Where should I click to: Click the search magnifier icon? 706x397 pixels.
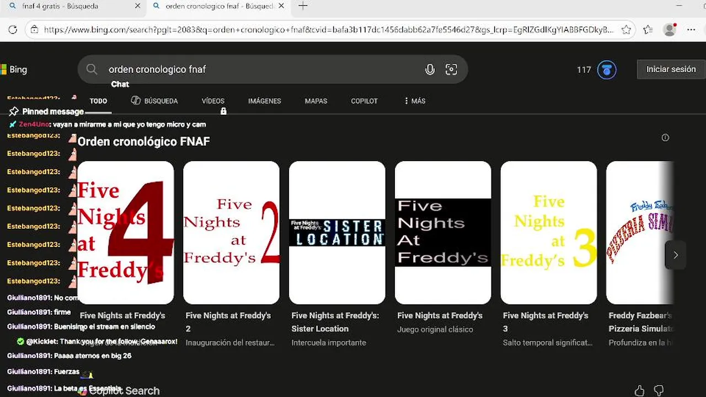(x=92, y=69)
